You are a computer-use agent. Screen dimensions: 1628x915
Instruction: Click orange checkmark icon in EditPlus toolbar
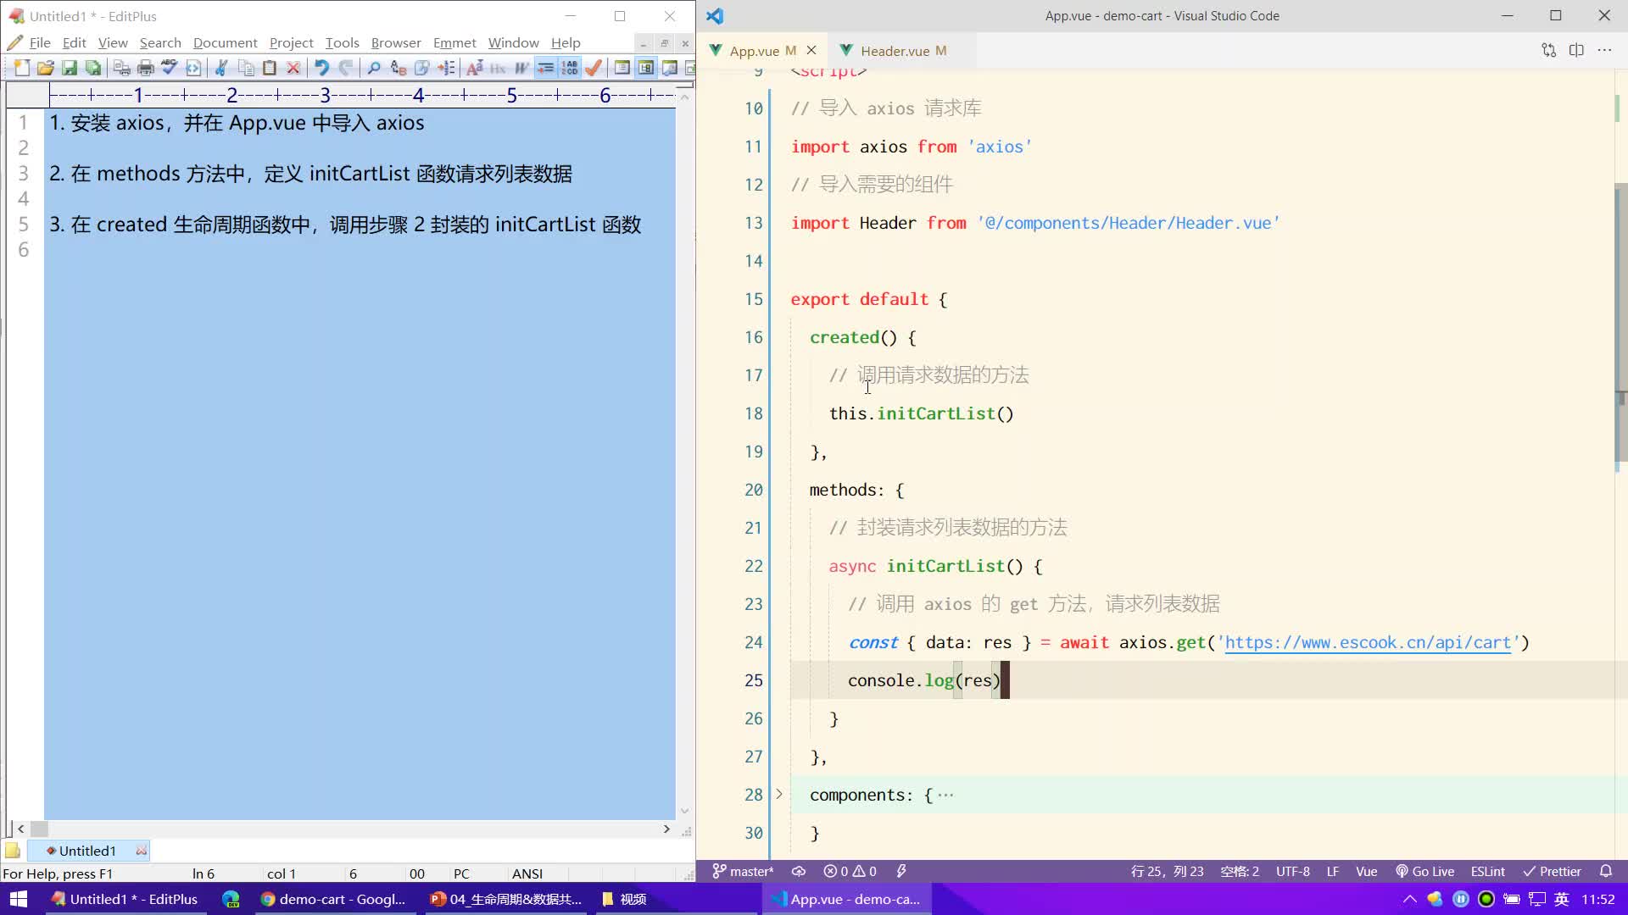pos(594,68)
